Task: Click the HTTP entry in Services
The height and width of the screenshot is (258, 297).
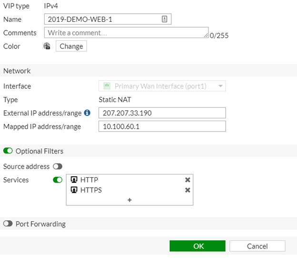Action: coord(129,180)
